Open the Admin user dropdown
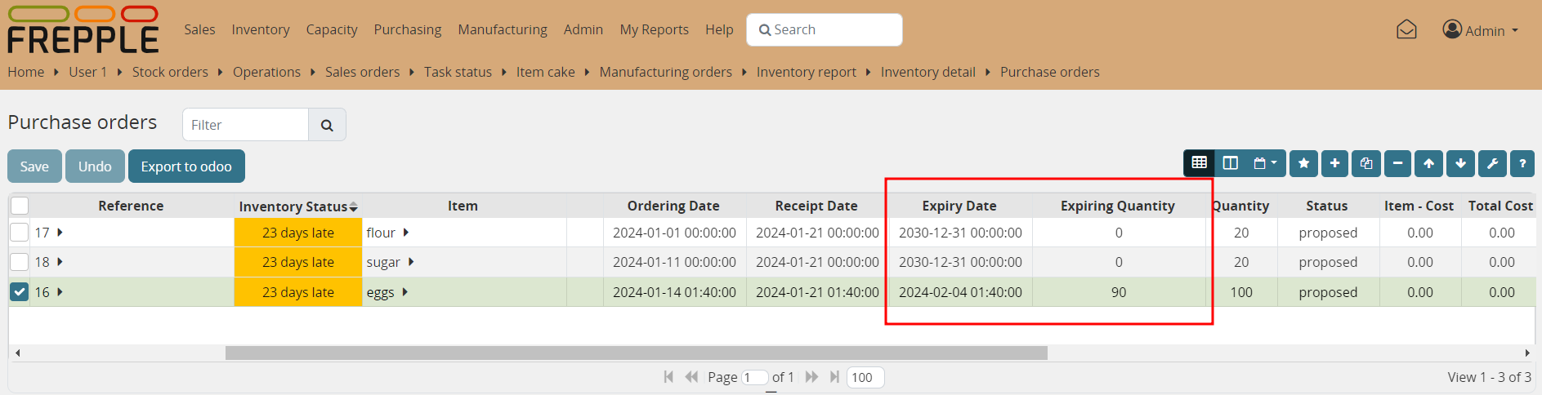Image resolution: width=1542 pixels, height=395 pixels. (1480, 30)
